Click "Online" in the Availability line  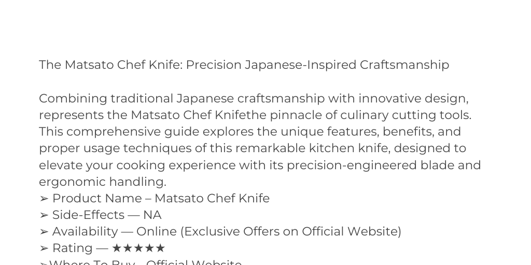[157, 231]
